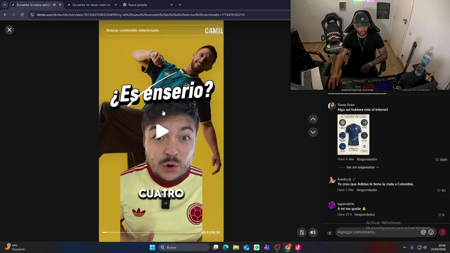Viewport: 450px width, 253px height.
Task: Open Yanay Suter username link
Action: click(x=346, y=105)
